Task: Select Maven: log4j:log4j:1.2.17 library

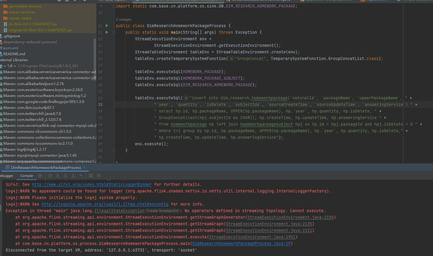Action: (x=25, y=149)
